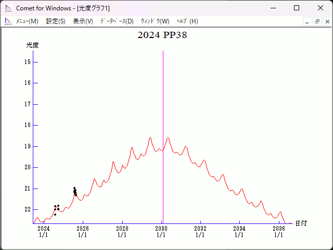Open the ﾍﾙﾌﾟ(H) help menu

[x=187, y=21]
